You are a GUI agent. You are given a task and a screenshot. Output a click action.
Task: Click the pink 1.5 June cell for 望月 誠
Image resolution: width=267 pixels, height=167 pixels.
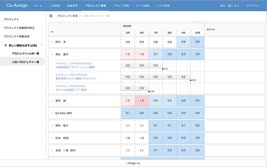(x=142, y=101)
